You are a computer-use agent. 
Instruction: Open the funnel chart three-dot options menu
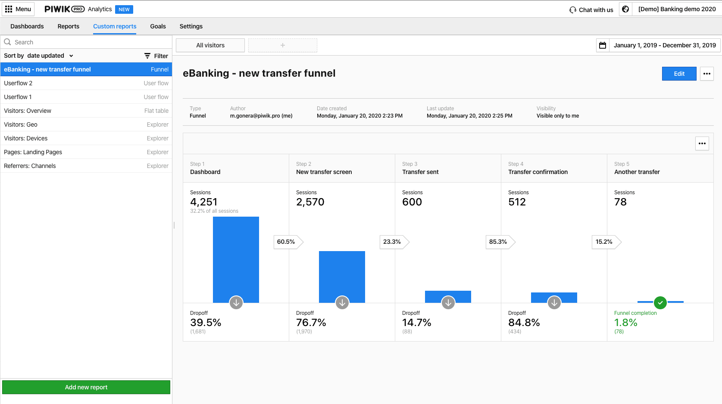click(702, 143)
